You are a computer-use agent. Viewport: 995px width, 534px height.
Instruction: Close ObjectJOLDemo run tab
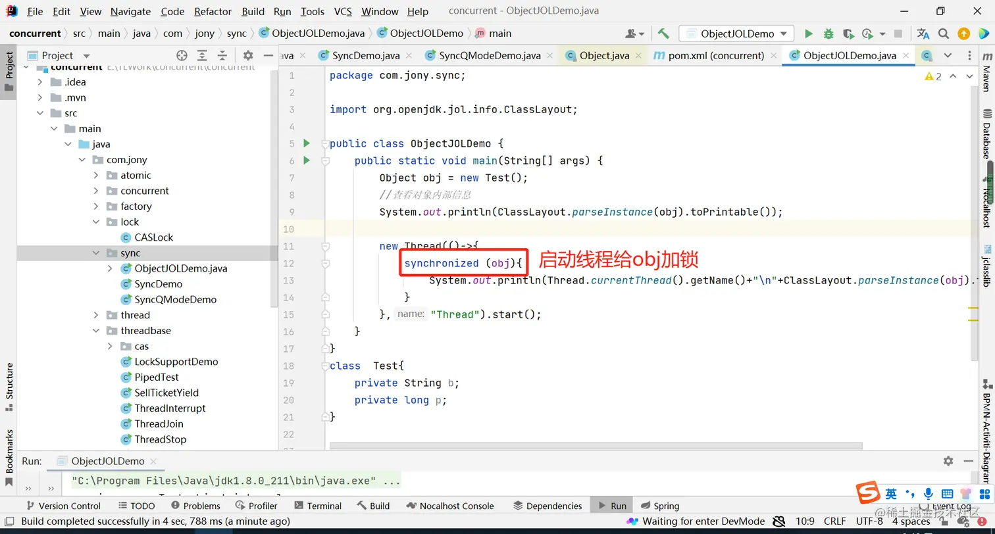153,462
